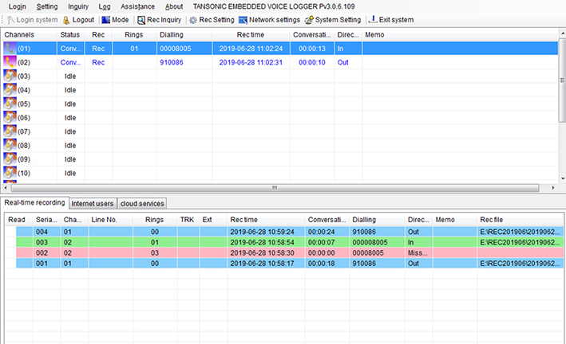This screenshot has width=566, height=344.
Task: Click the Logout padlock icon
Action: point(67,19)
